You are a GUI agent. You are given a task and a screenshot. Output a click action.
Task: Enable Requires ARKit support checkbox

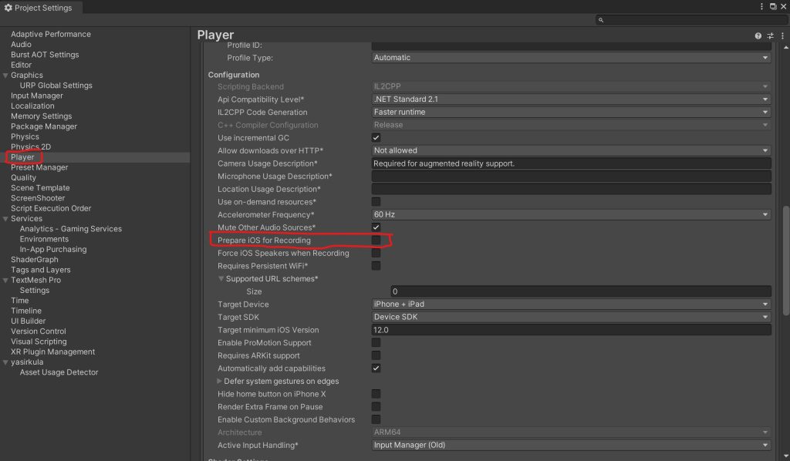click(x=376, y=355)
